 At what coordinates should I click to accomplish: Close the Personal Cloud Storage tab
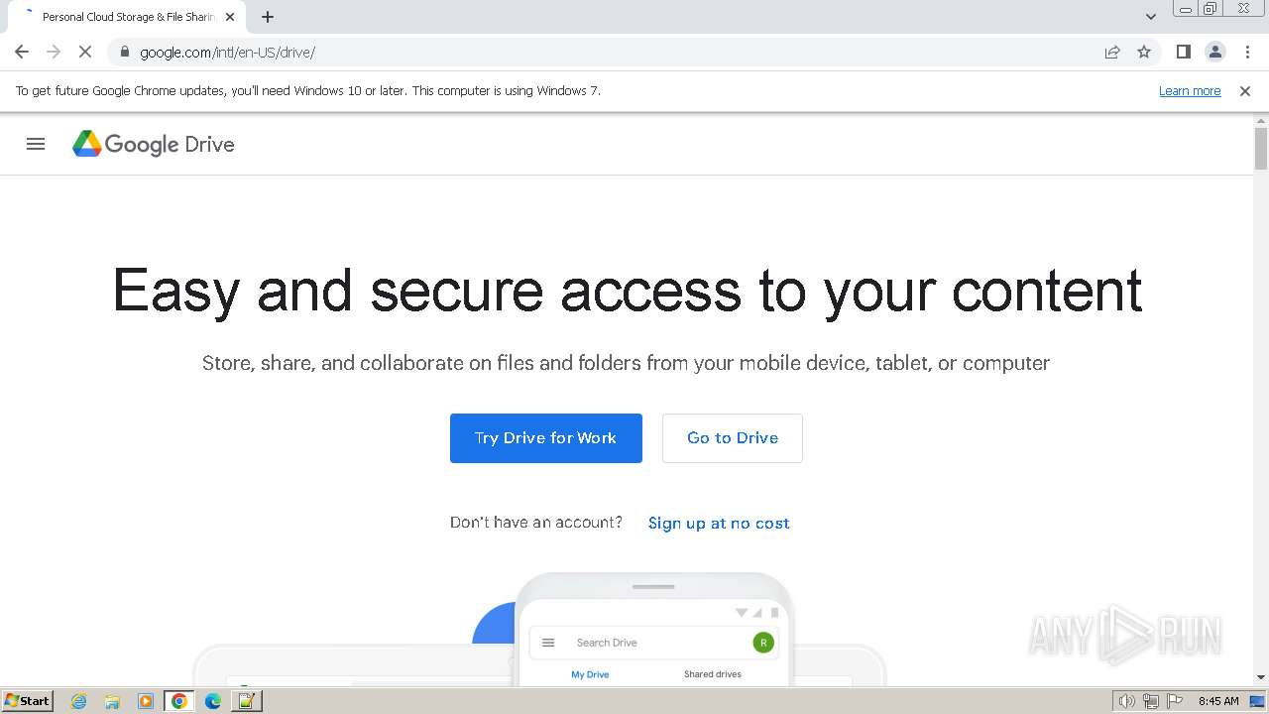(x=230, y=17)
